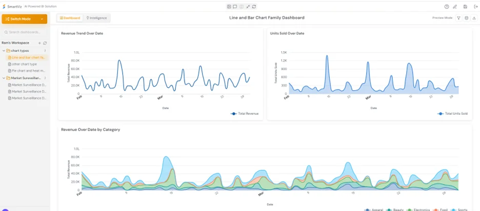Image resolution: width=480 pixels, height=211 pixels.
Task: Click the count badge beside chart types
Action: pyautogui.click(x=45, y=51)
